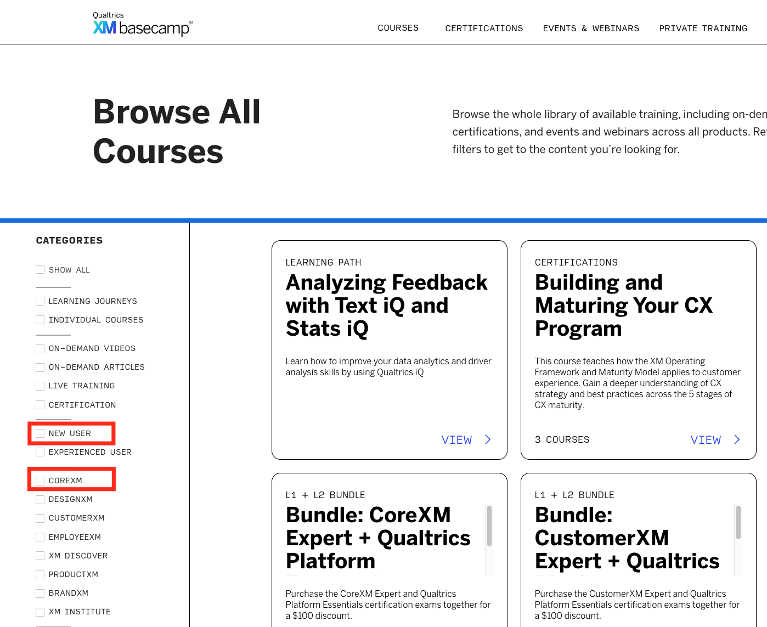The height and width of the screenshot is (627, 767).
Task: Check the Show All category checkbox
Action: pos(40,269)
